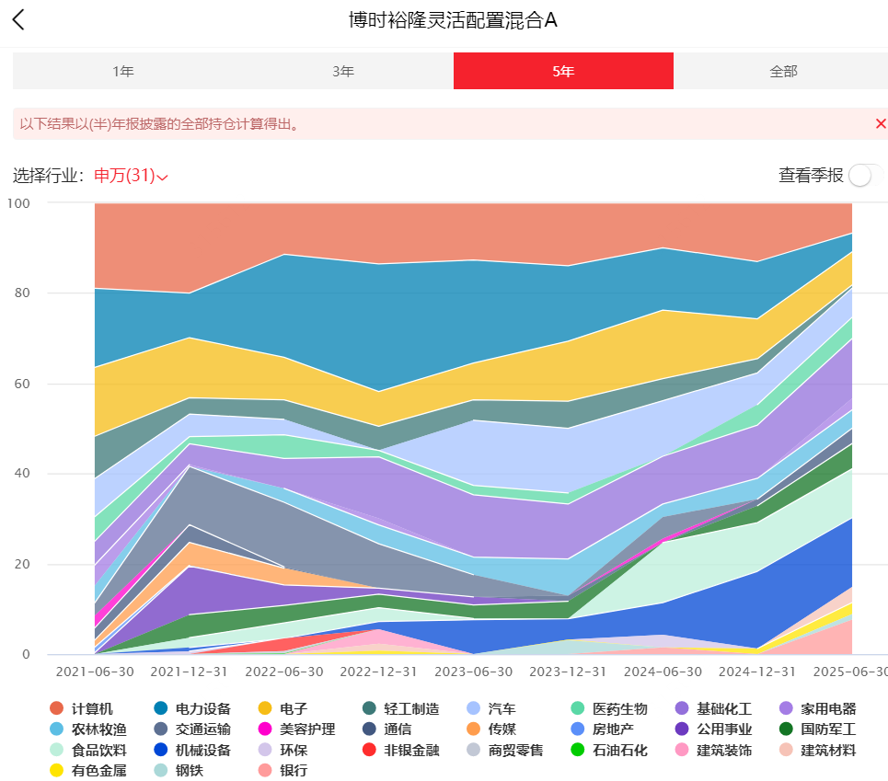The width and height of the screenshot is (888, 781).
Task: Toggle 机械设备 legend marker
Action: tap(161, 750)
